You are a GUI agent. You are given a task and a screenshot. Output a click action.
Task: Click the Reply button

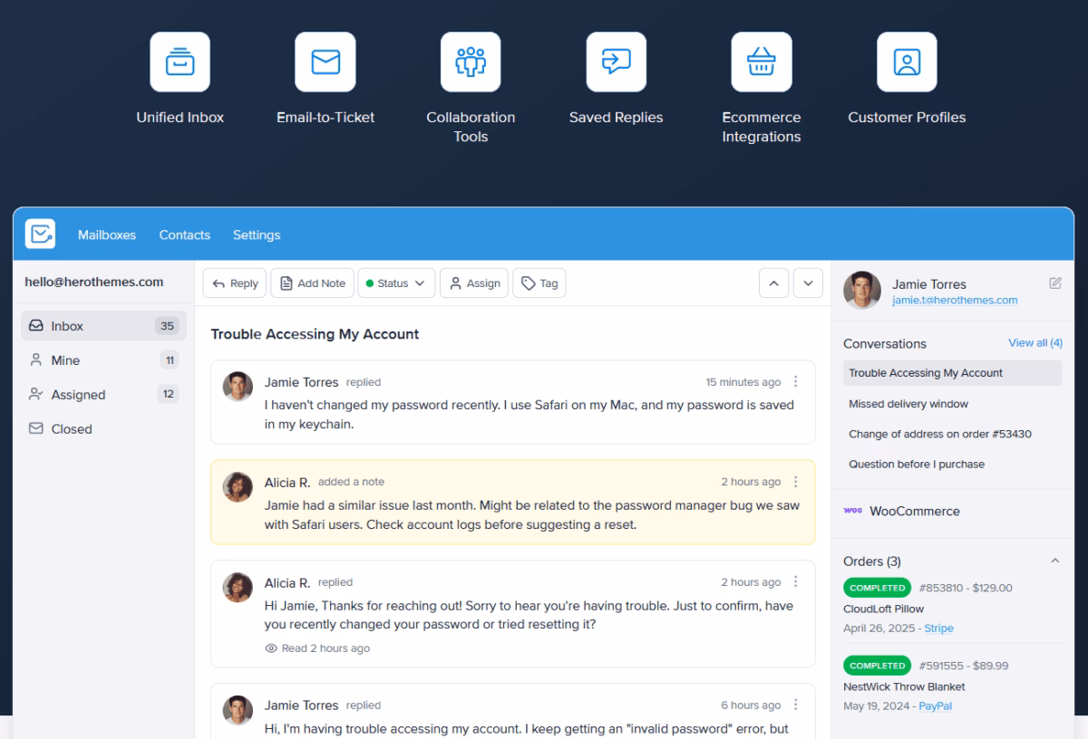[235, 283]
